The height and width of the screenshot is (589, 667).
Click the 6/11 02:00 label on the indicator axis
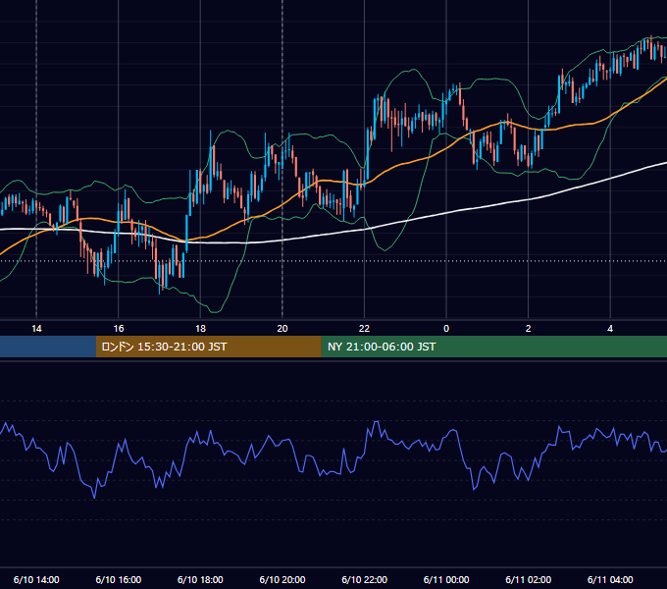tap(529, 579)
